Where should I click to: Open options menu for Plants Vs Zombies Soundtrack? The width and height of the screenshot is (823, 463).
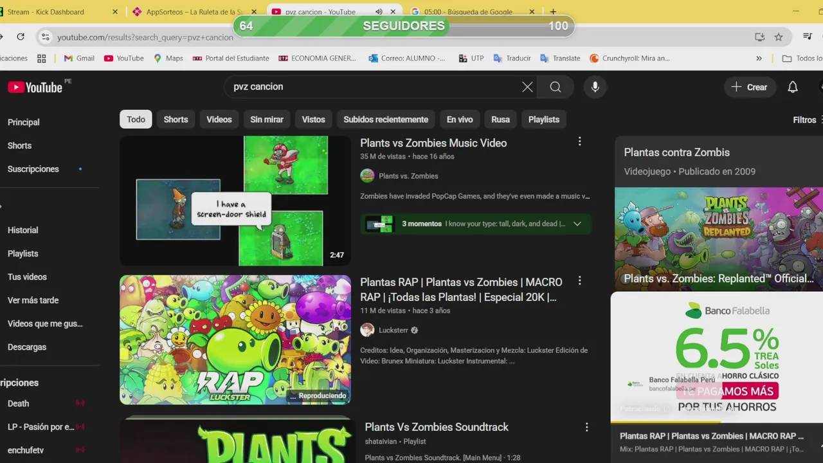[x=586, y=427]
